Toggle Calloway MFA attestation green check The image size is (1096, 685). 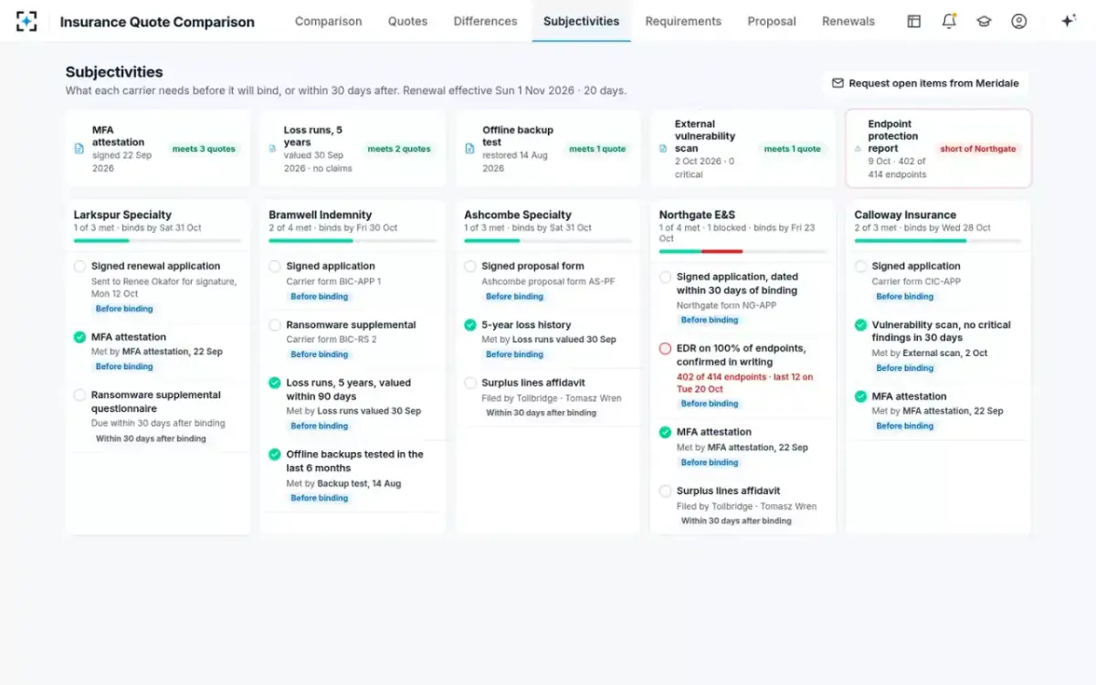click(x=860, y=396)
